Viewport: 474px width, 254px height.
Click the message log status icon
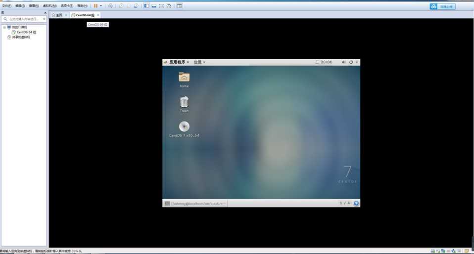[467, 251]
